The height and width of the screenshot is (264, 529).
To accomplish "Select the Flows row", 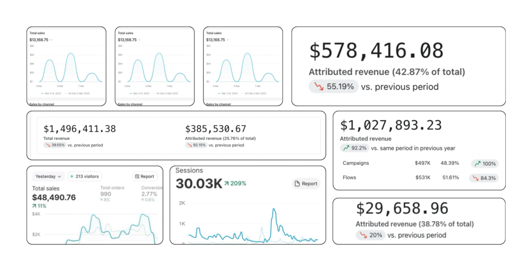I will click(349, 178).
